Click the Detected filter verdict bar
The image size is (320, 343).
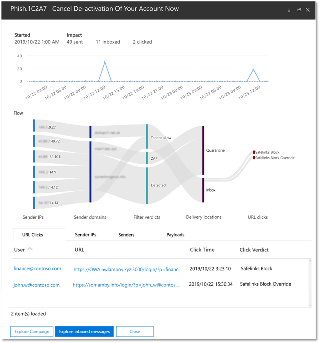[147, 186]
